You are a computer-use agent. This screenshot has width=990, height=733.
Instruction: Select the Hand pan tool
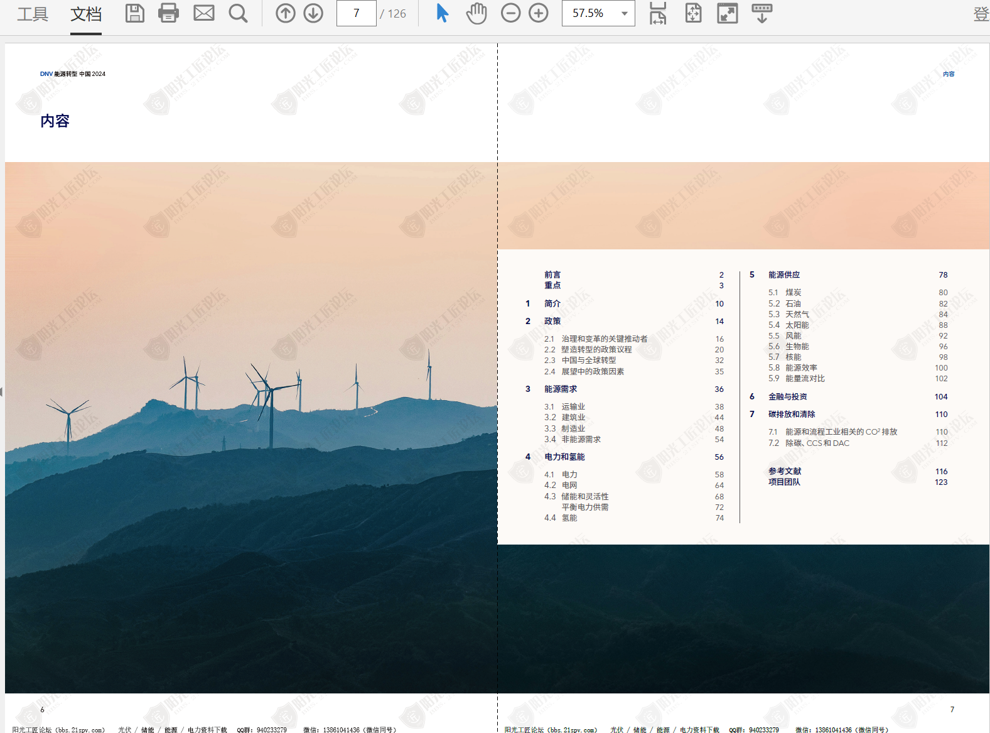(476, 13)
